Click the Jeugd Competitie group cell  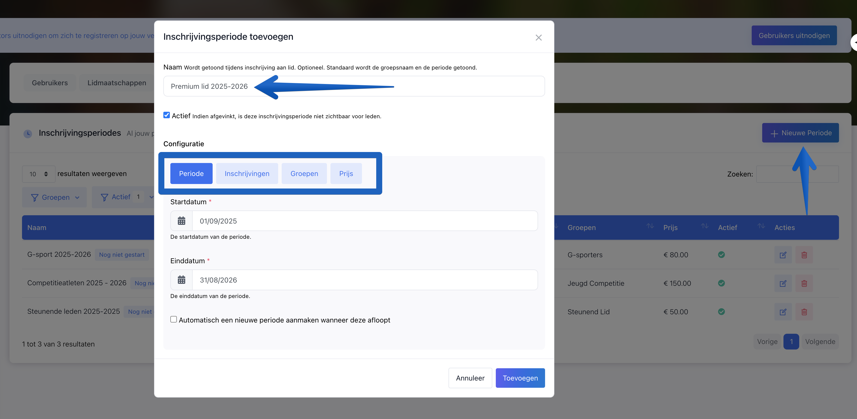(596, 283)
